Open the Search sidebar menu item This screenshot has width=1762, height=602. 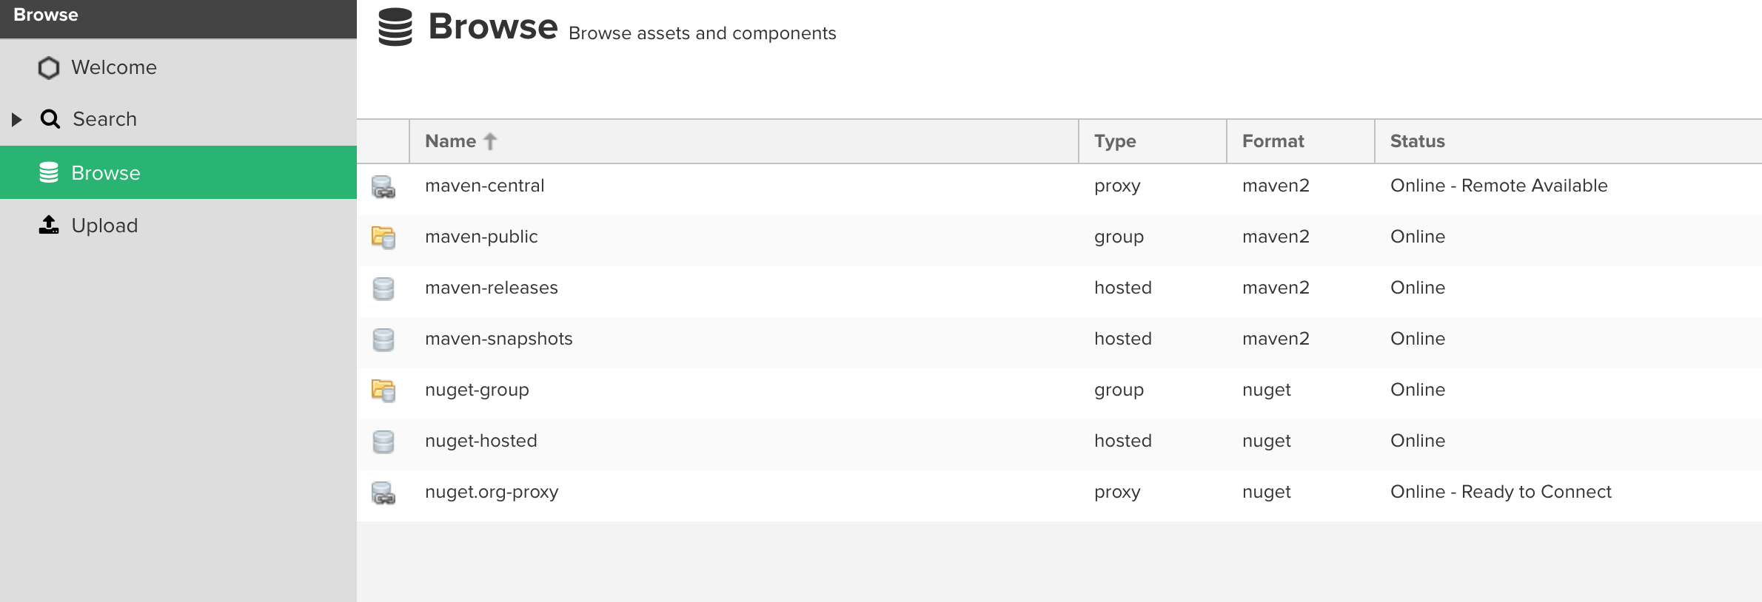tap(104, 119)
